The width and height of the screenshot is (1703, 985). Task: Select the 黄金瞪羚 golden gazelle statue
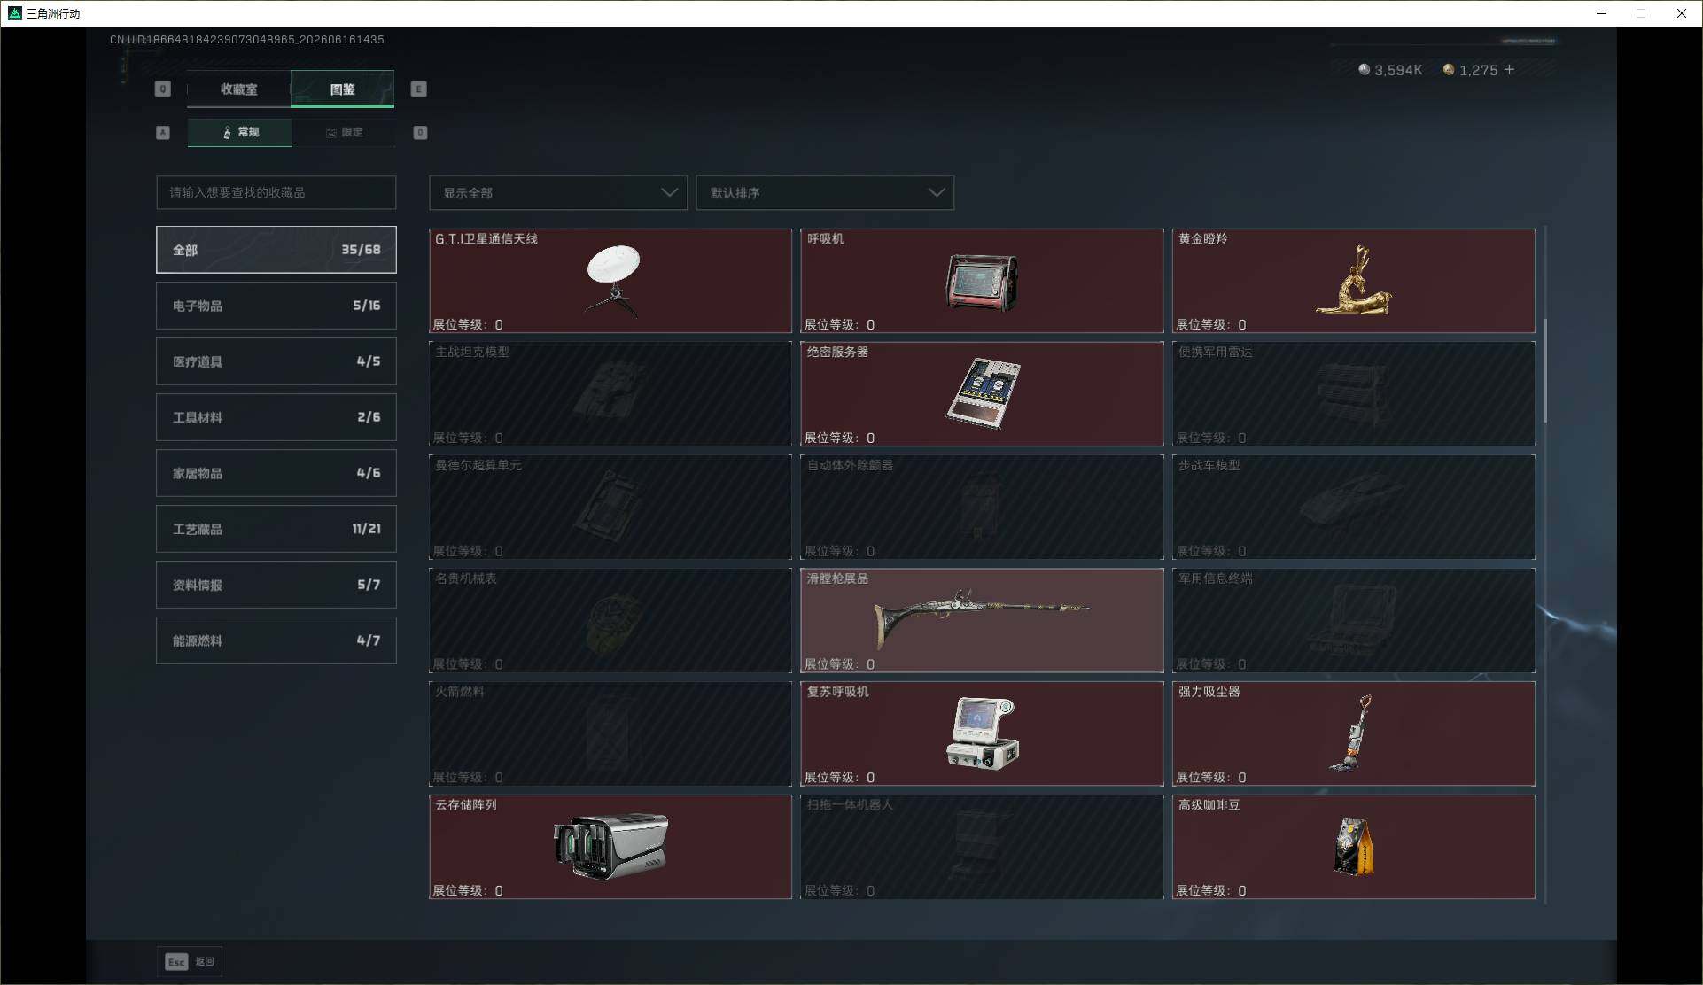tap(1354, 281)
